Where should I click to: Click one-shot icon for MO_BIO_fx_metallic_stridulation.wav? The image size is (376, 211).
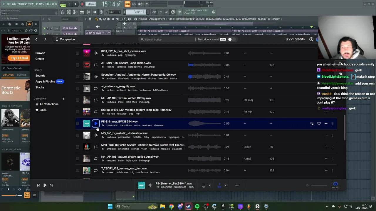[x=96, y=135]
